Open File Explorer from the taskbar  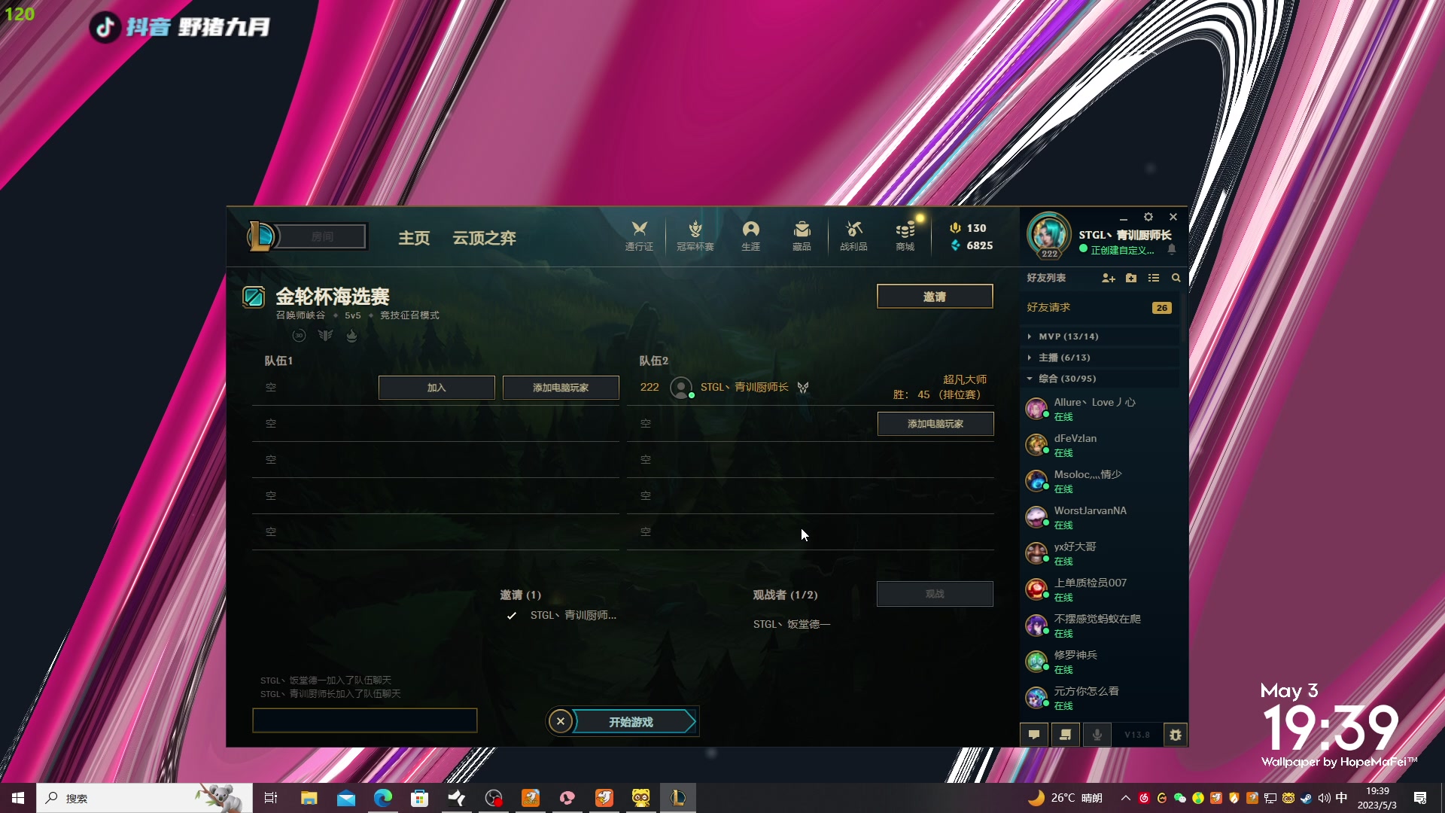click(309, 798)
